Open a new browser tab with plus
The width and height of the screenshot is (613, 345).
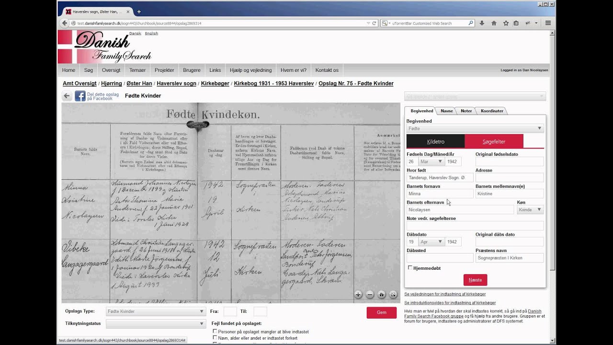139,11
